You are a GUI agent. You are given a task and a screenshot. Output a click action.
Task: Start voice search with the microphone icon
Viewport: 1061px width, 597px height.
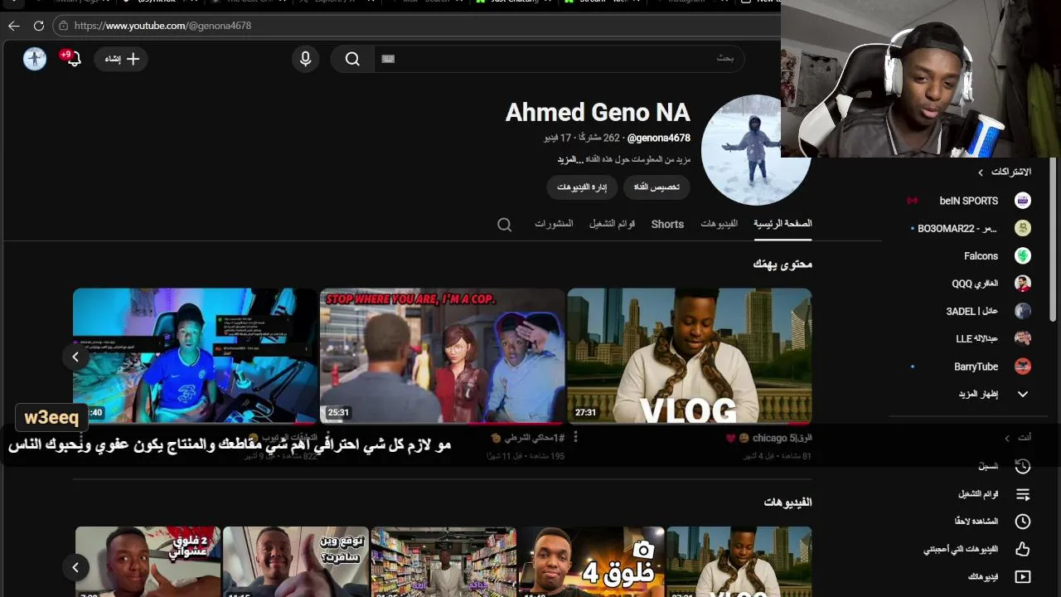[306, 59]
